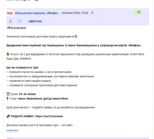
Task: Click the megaphone emoji before Форумчани
Action: point(8,28)
